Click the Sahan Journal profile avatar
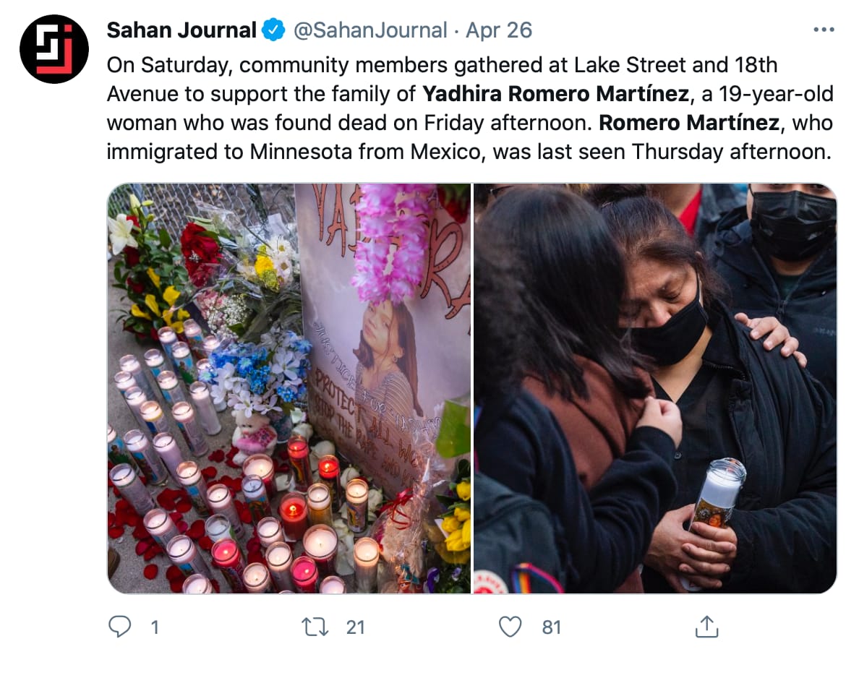 pos(54,49)
